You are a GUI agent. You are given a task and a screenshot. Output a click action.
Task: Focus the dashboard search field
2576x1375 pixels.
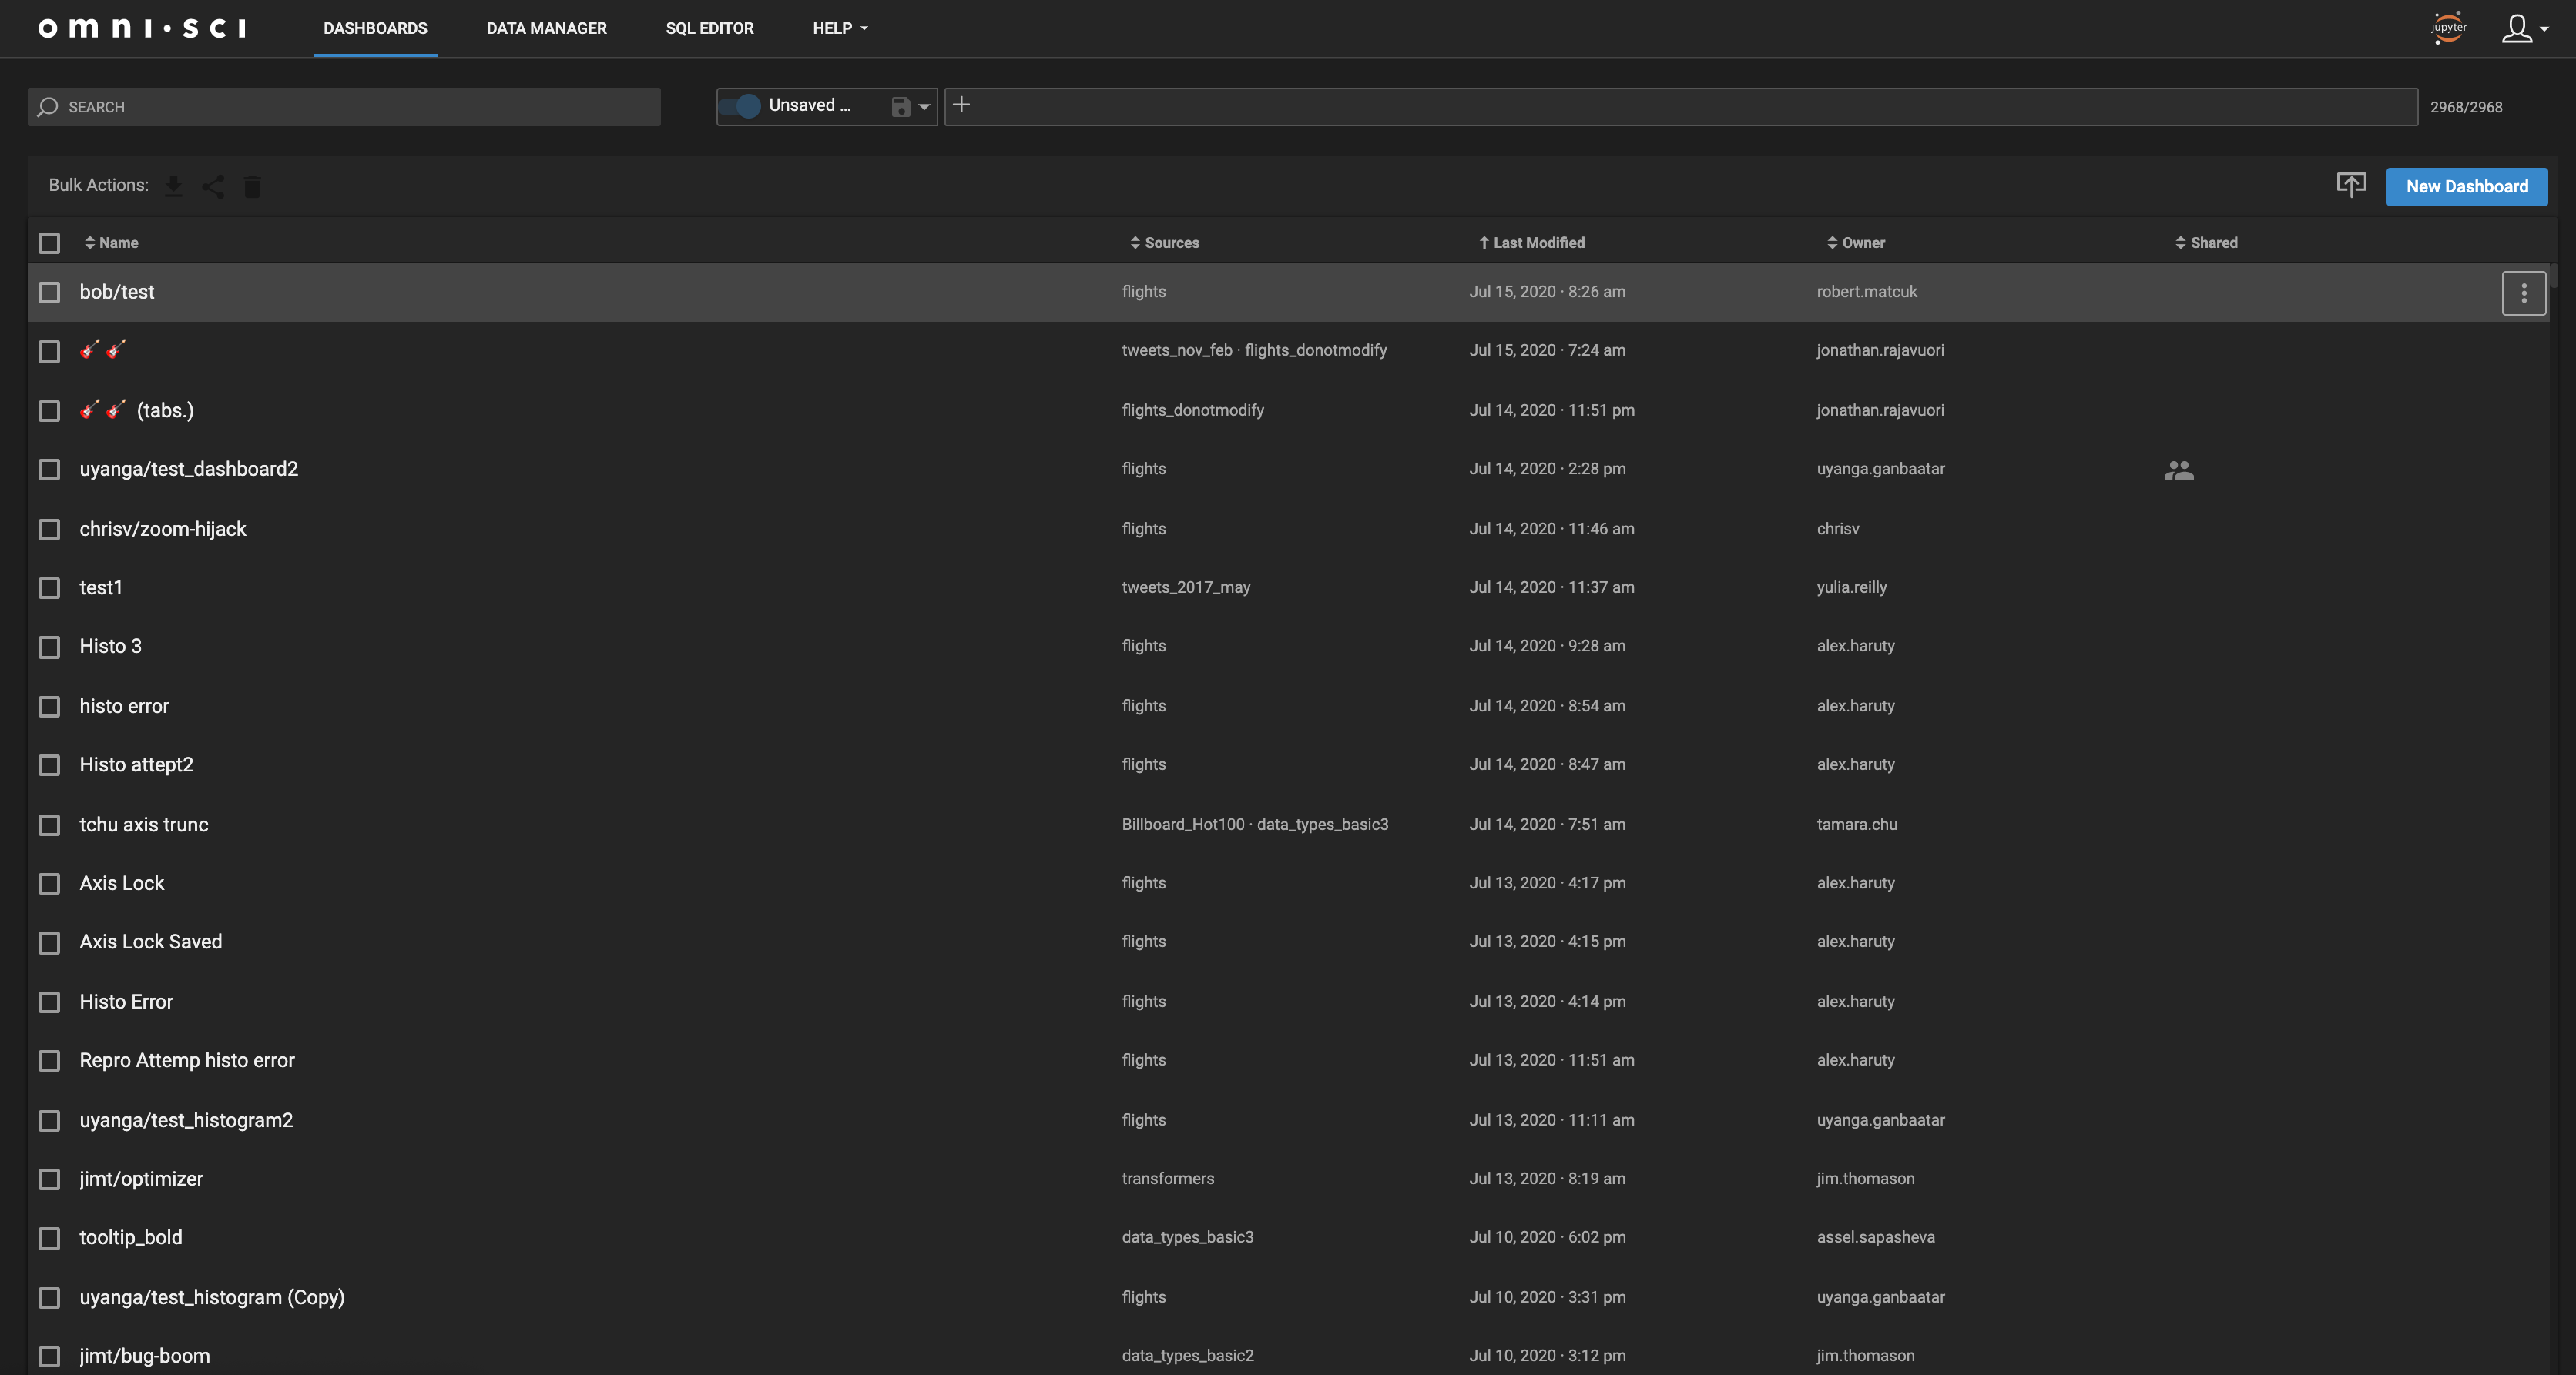click(344, 107)
